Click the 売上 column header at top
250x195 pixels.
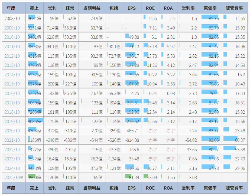(34, 8)
